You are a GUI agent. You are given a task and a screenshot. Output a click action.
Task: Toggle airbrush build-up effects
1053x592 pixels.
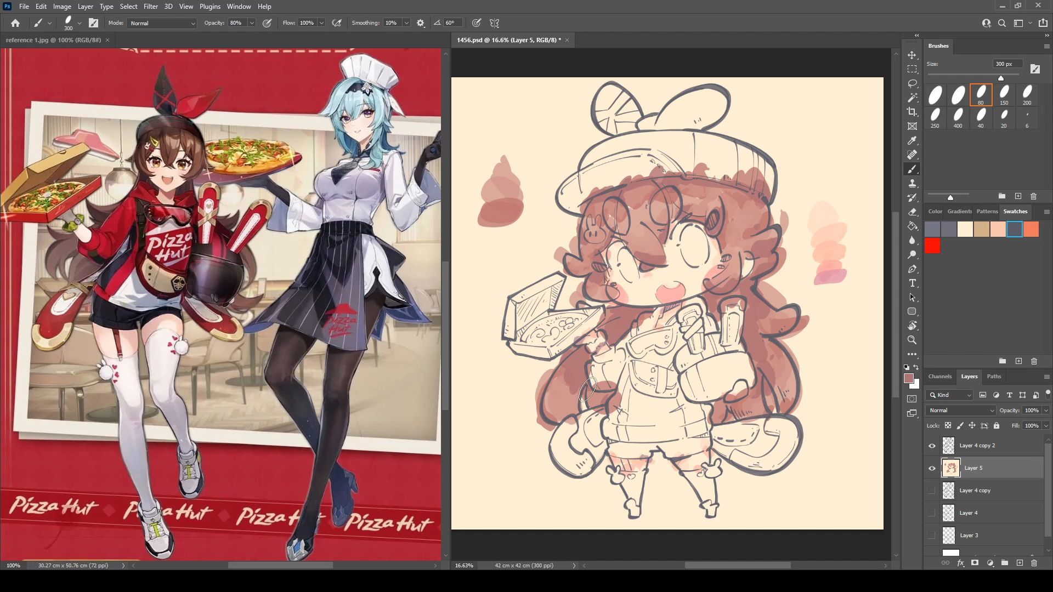tap(337, 23)
